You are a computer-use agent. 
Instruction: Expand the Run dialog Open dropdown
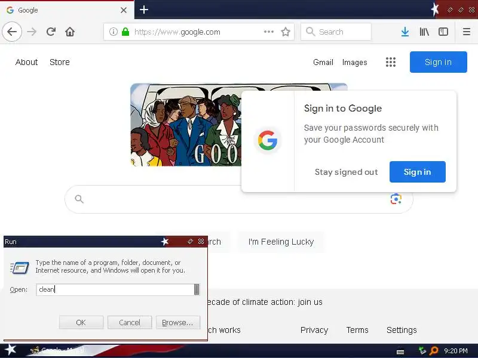pos(197,289)
